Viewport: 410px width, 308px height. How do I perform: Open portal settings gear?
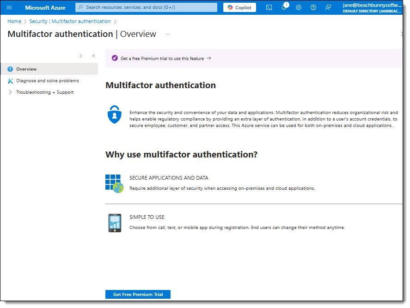point(299,7)
